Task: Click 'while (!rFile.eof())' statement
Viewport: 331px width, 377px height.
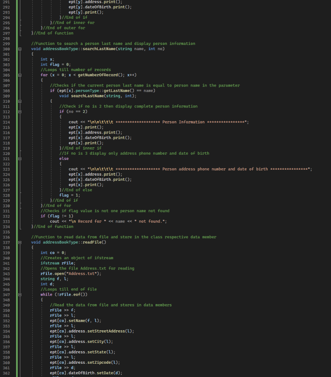Action: click(x=64, y=295)
